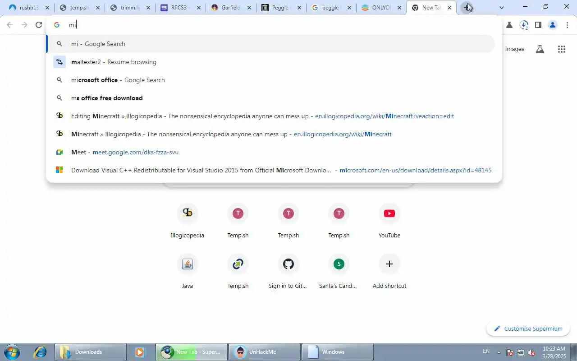The height and width of the screenshot is (361, 577).
Task: Open the media player taskbar icon
Action: tap(140, 352)
